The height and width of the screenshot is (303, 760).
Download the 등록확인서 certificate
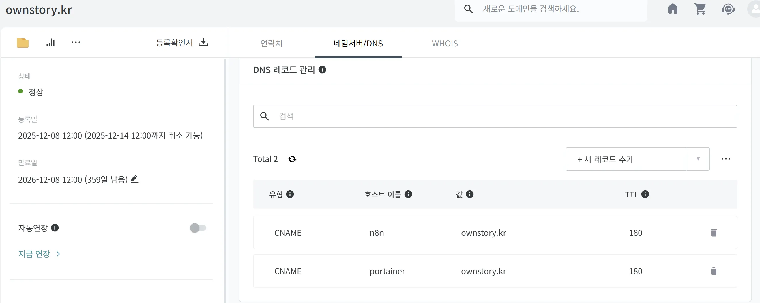pos(203,42)
